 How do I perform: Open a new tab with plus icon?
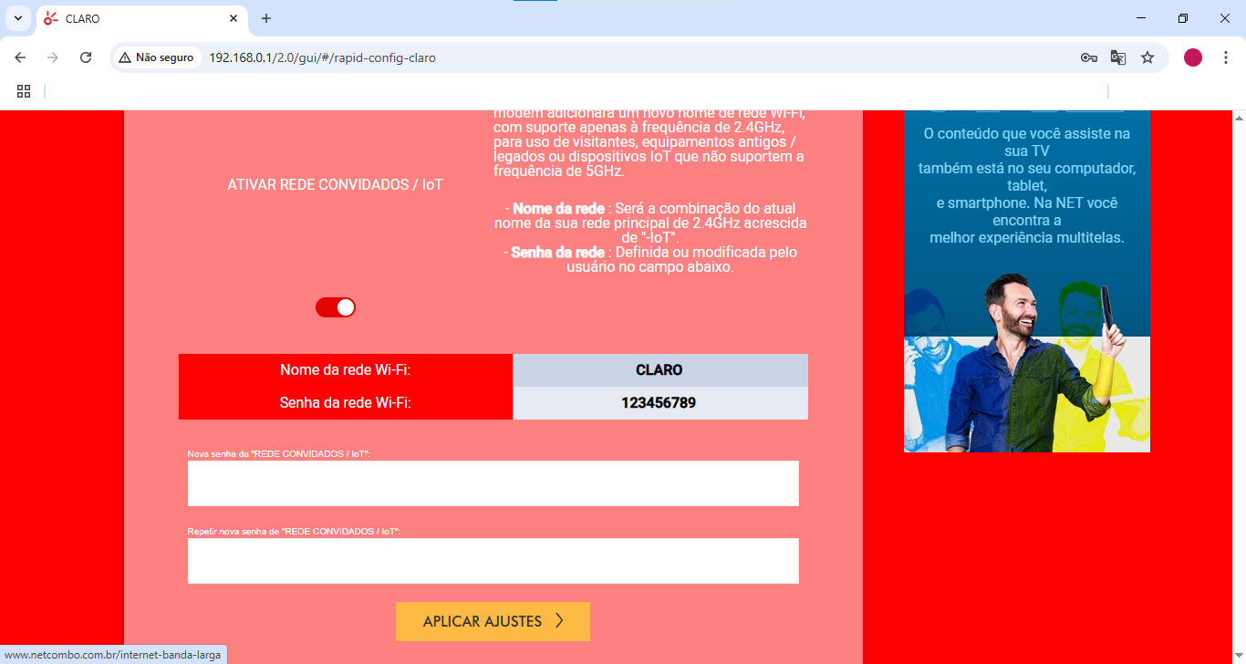coord(266,18)
